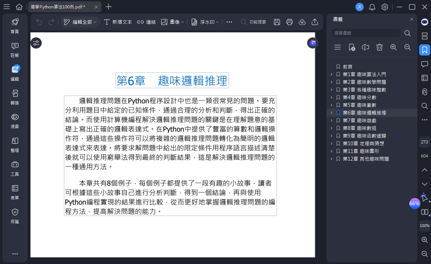
Task: Open 編輯全部 dropdown
Action: [x=80, y=22]
